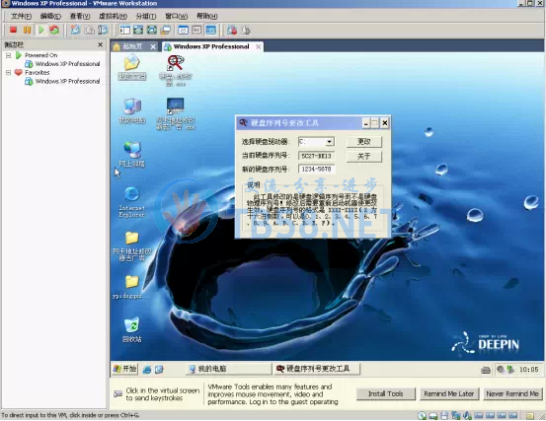Open the drive selection dropdown showing C:
Viewport: 546px width, 421px height.
click(x=329, y=142)
